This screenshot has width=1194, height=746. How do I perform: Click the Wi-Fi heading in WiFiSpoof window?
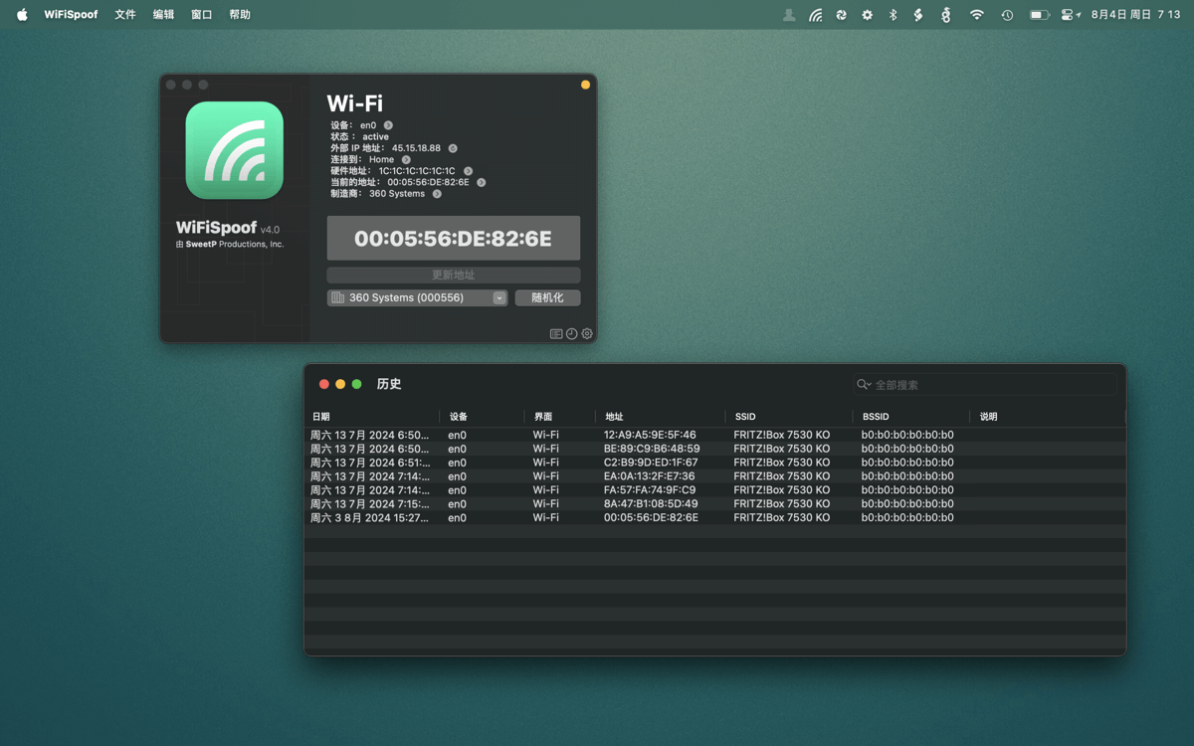pyautogui.click(x=355, y=103)
